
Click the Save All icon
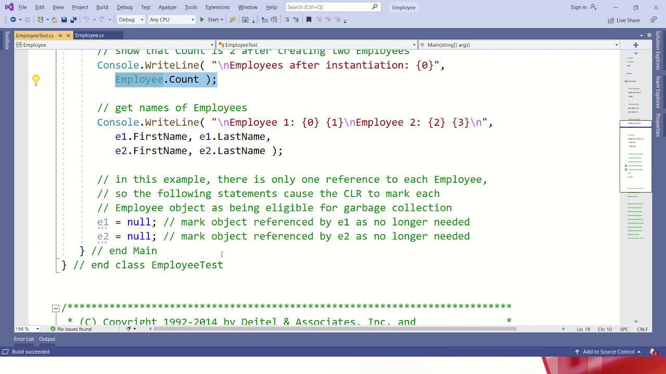tap(73, 20)
